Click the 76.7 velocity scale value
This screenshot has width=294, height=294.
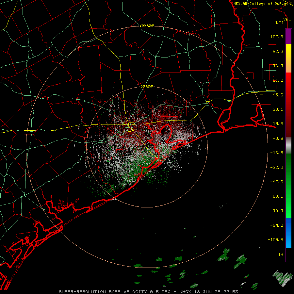point(278,66)
